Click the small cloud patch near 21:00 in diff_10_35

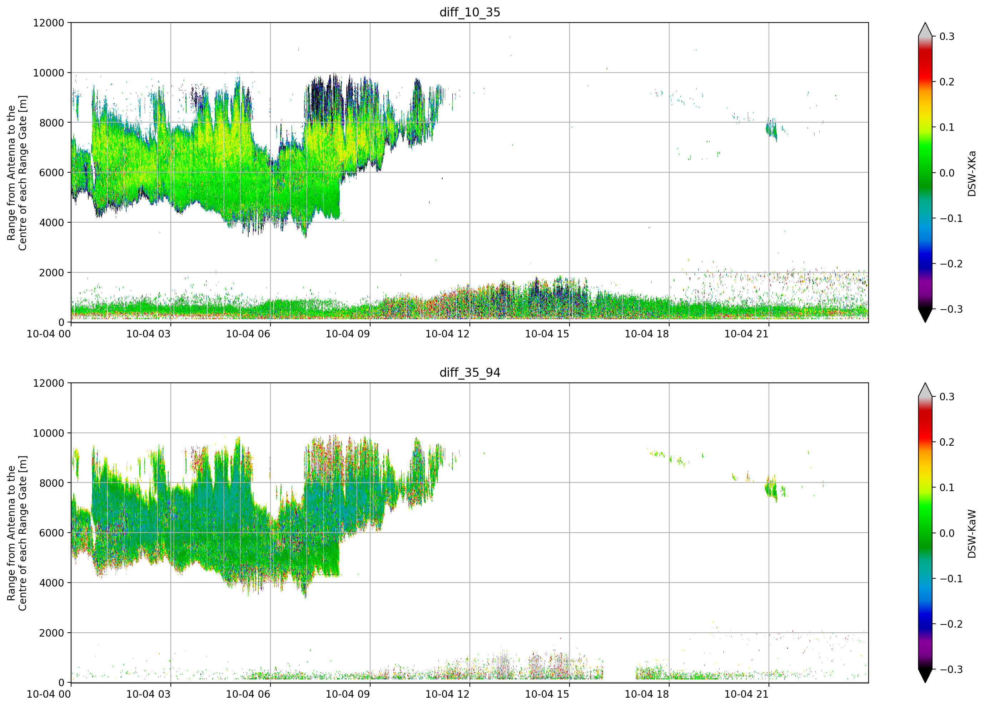tap(771, 129)
